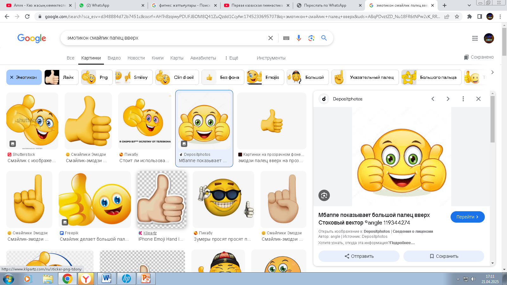Image resolution: width=507 pixels, height=285 pixels.
Task: Open the Сохранено saved items link
Action: pyautogui.click(x=479, y=57)
